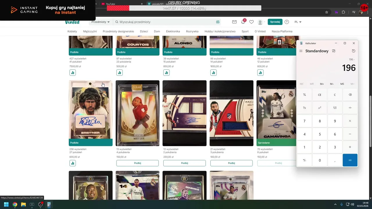Open the Kobiety category menu
Screen dimensions: 372x209
click(72, 31)
